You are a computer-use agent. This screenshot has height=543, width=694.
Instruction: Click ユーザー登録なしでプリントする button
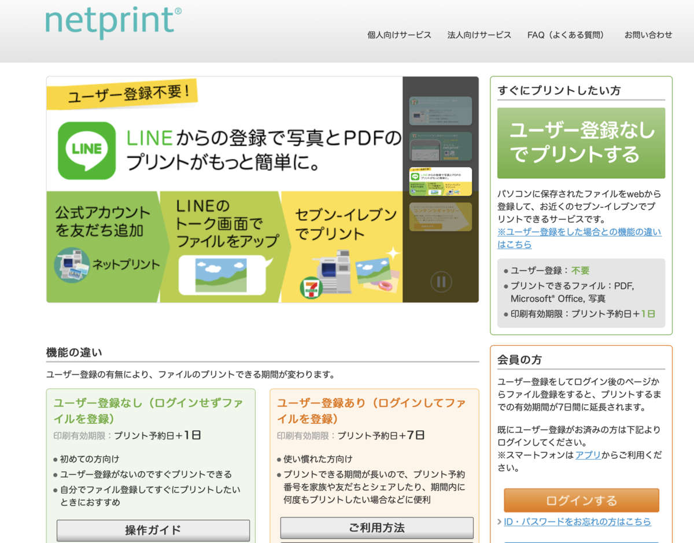[581, 143]
